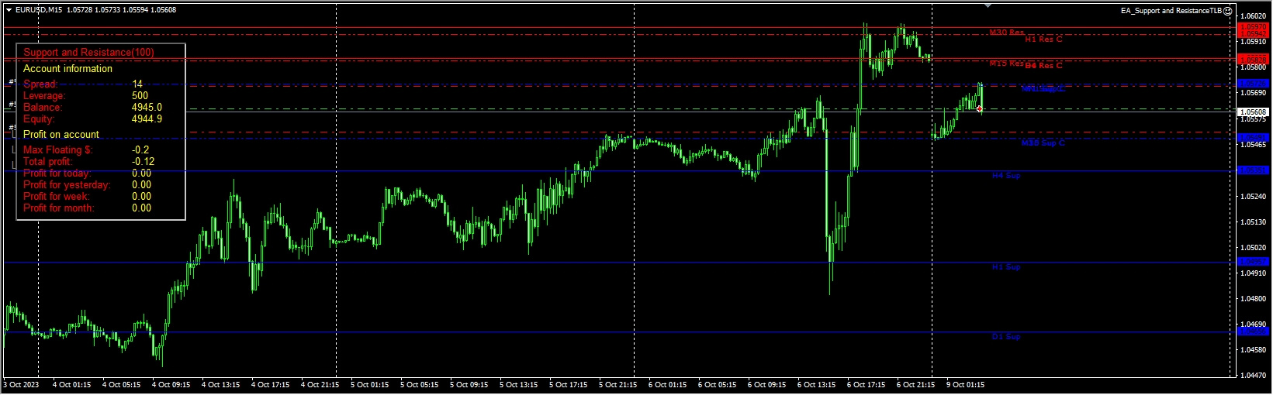Click the 1.05828 red price tag
Viewport: 1273px width, 395px height.
1253,60
